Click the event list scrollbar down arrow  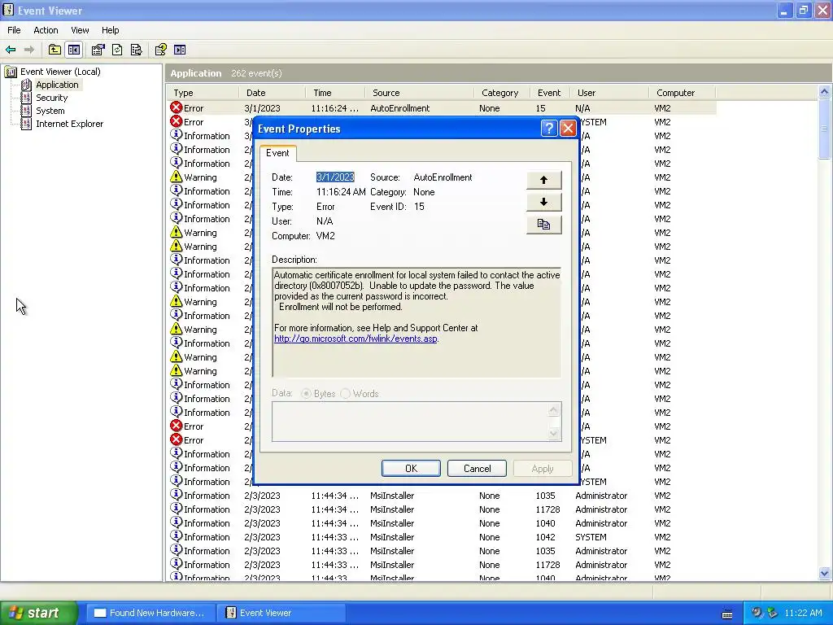pos(825,573)
